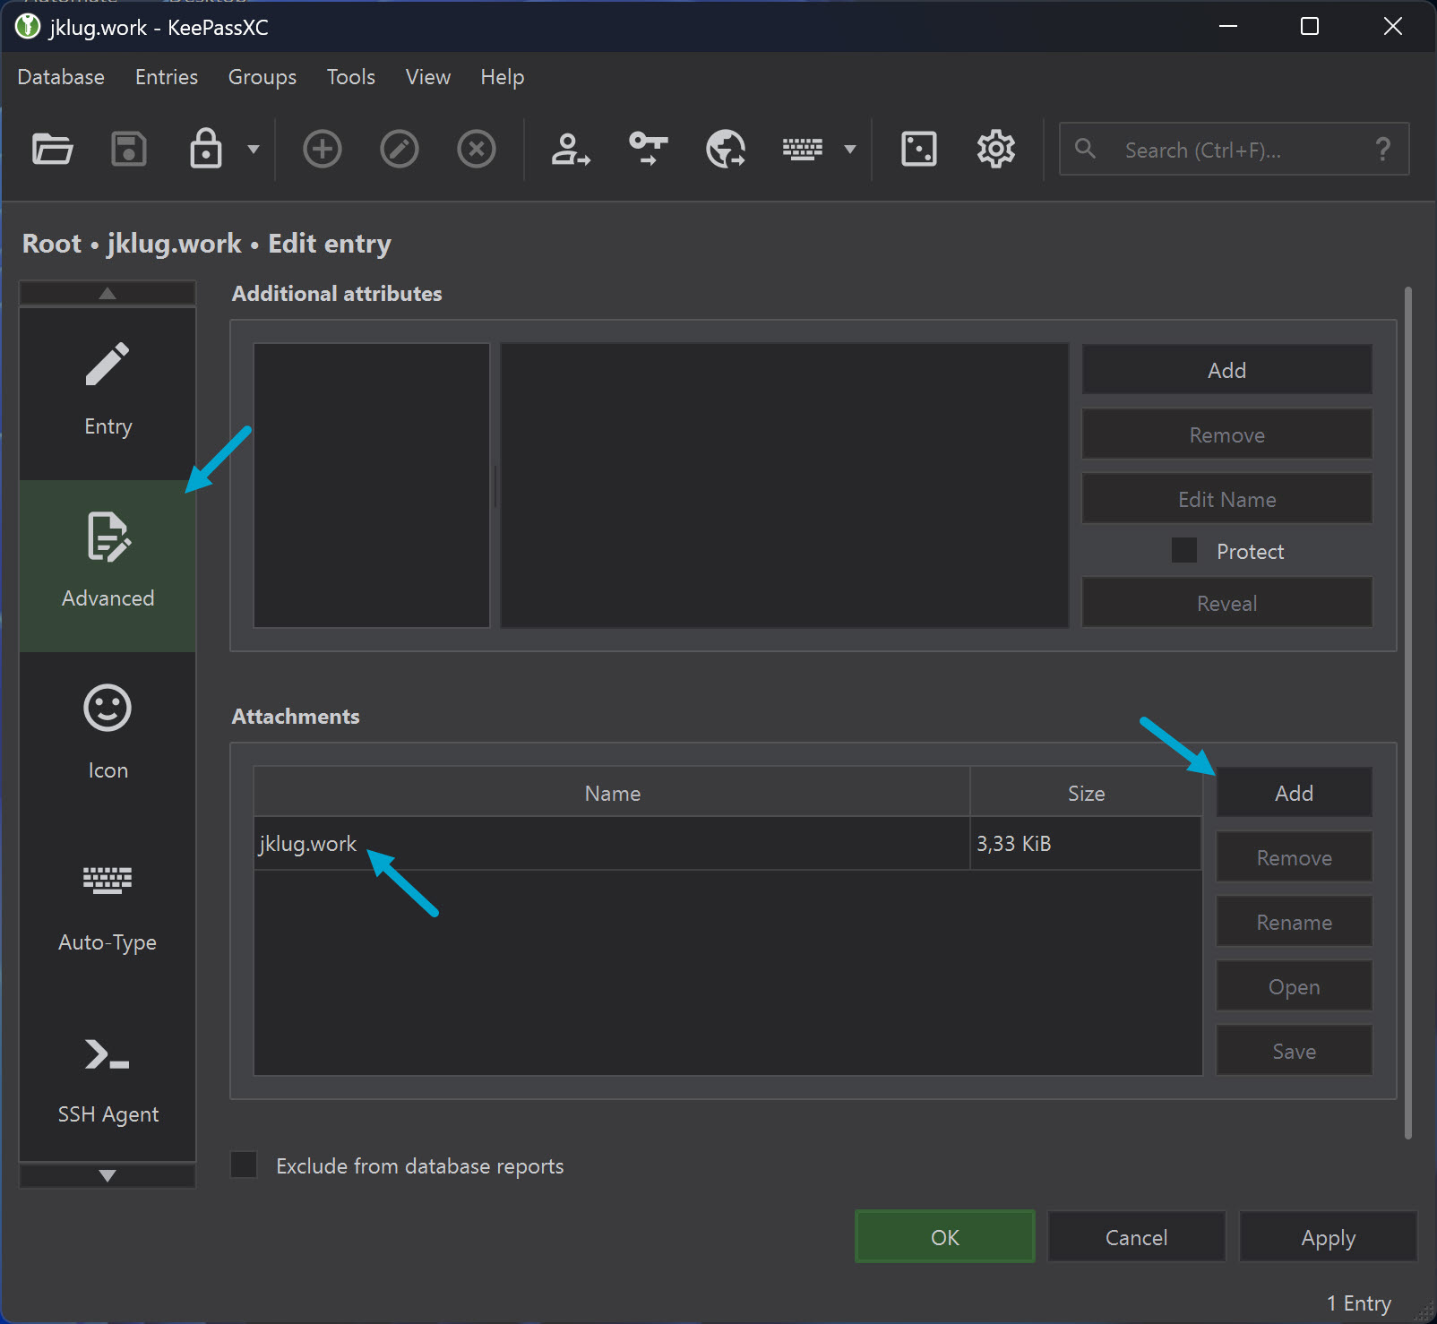Click the Reveal button
Screen dimensions: 1437x1324
click(x=1226, y=603)
